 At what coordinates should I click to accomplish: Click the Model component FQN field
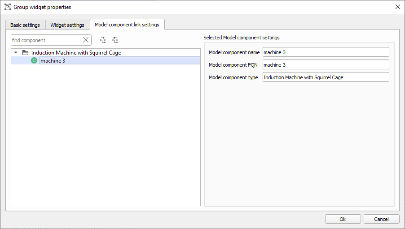(326, 65)
